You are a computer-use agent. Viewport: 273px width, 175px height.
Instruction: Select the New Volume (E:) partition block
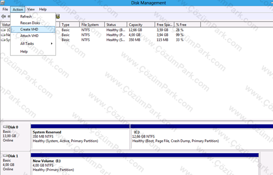click(145, 164)
